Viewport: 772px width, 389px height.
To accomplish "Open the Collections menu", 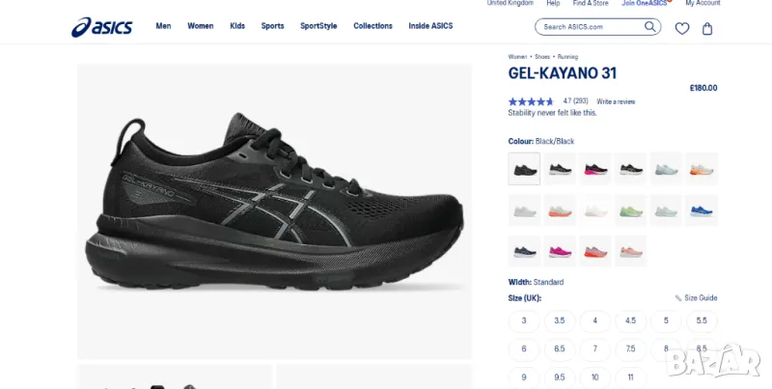I will 372,26.
